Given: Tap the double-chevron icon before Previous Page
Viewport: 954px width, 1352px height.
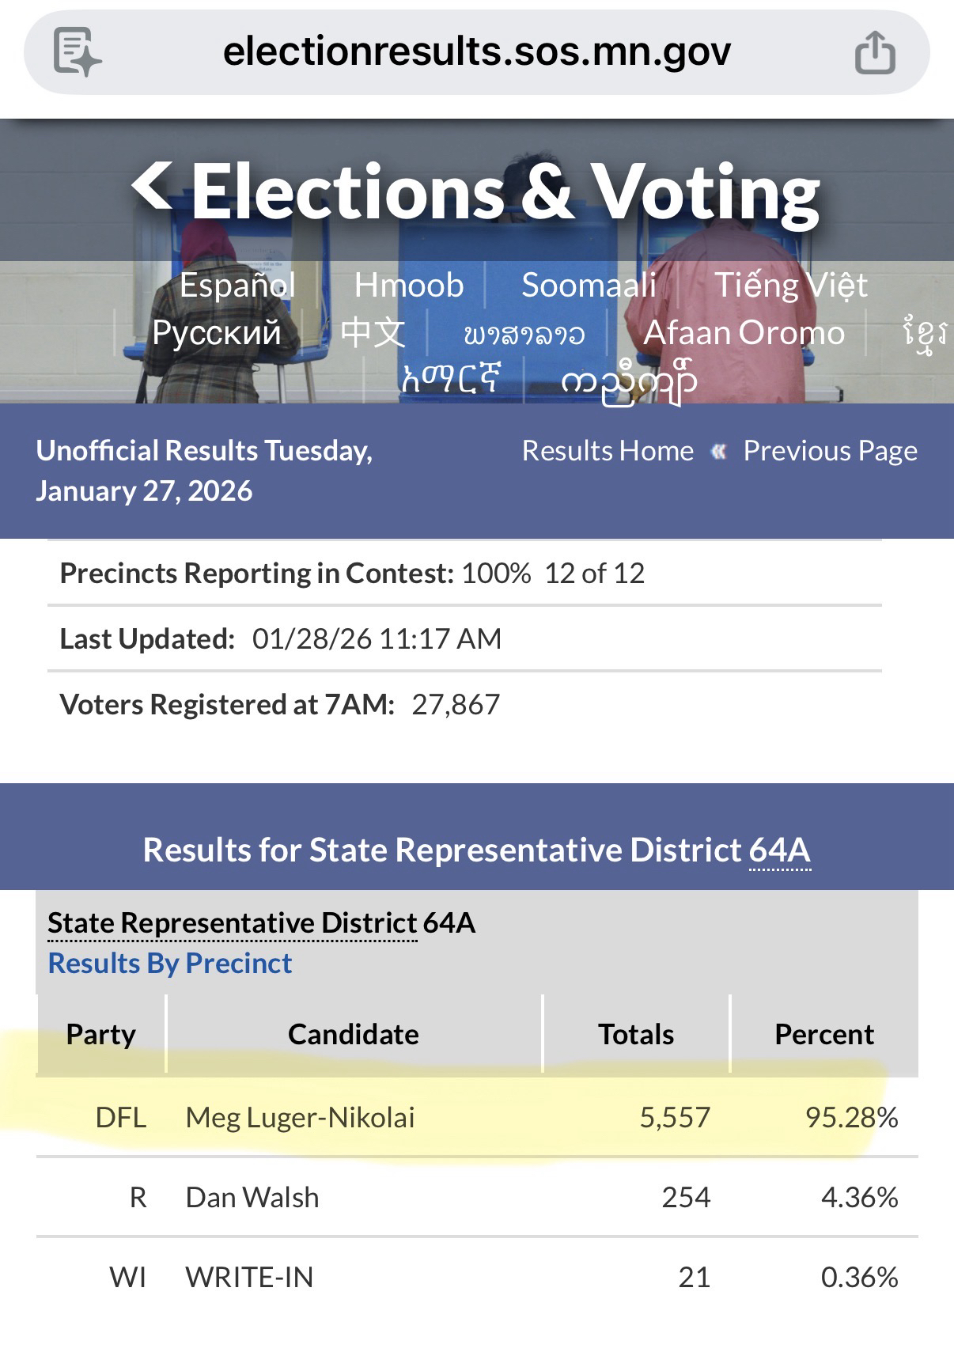Looking at the screenshot, I should (718, 451).
